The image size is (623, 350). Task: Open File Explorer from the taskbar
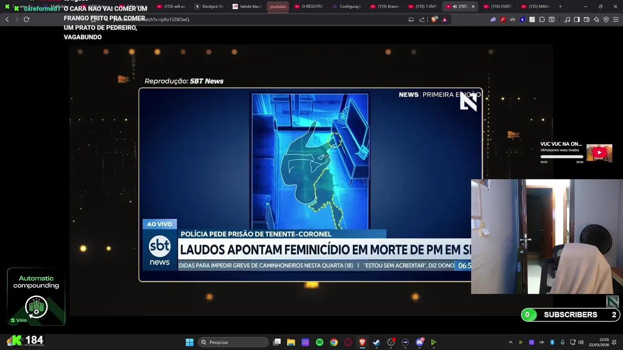click(291, 342)
